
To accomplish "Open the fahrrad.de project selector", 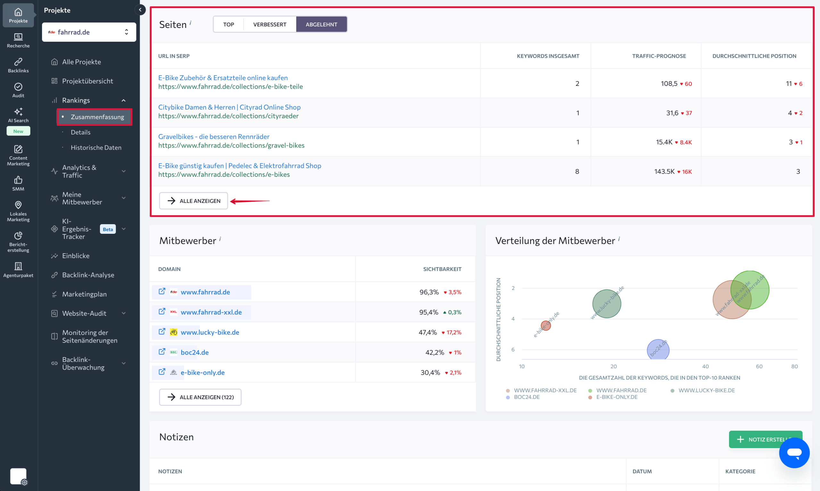I will [x=89, y=32].
